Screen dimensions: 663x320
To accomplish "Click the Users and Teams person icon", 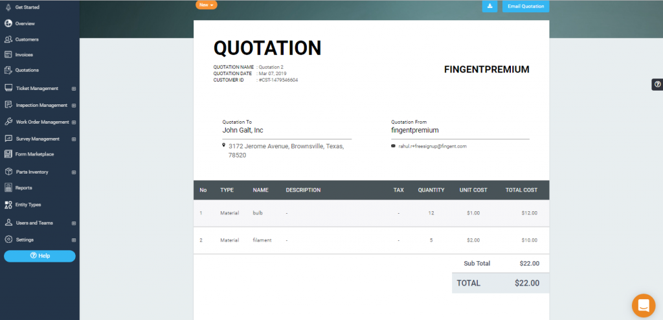I will click(8, 223).
